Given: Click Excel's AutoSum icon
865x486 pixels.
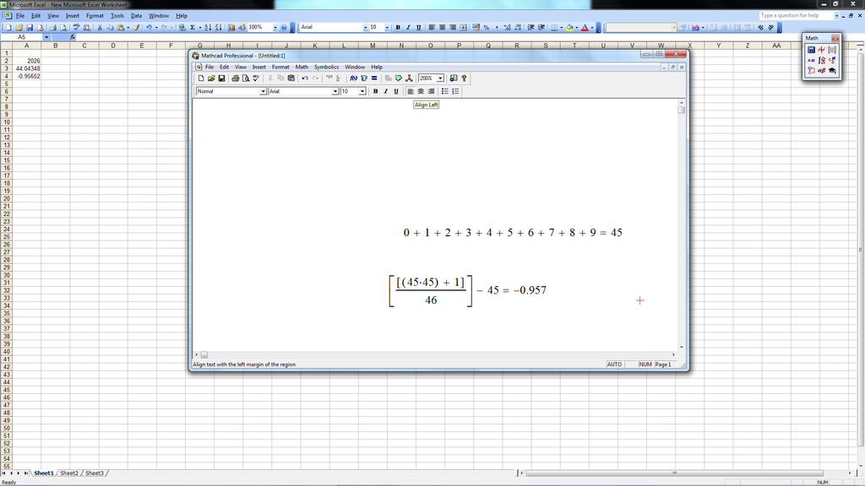Looking at the screenshot, I should (x=193, y=27).
